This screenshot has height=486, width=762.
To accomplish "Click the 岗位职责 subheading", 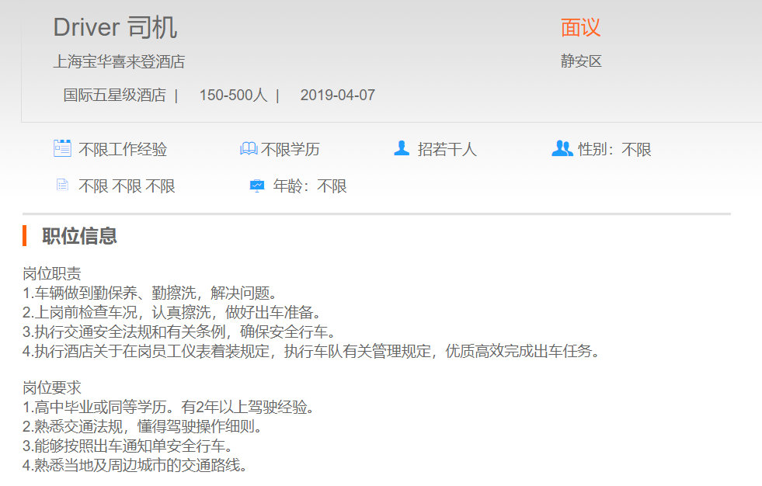I will pyautogui.click(x=52, y=274).
